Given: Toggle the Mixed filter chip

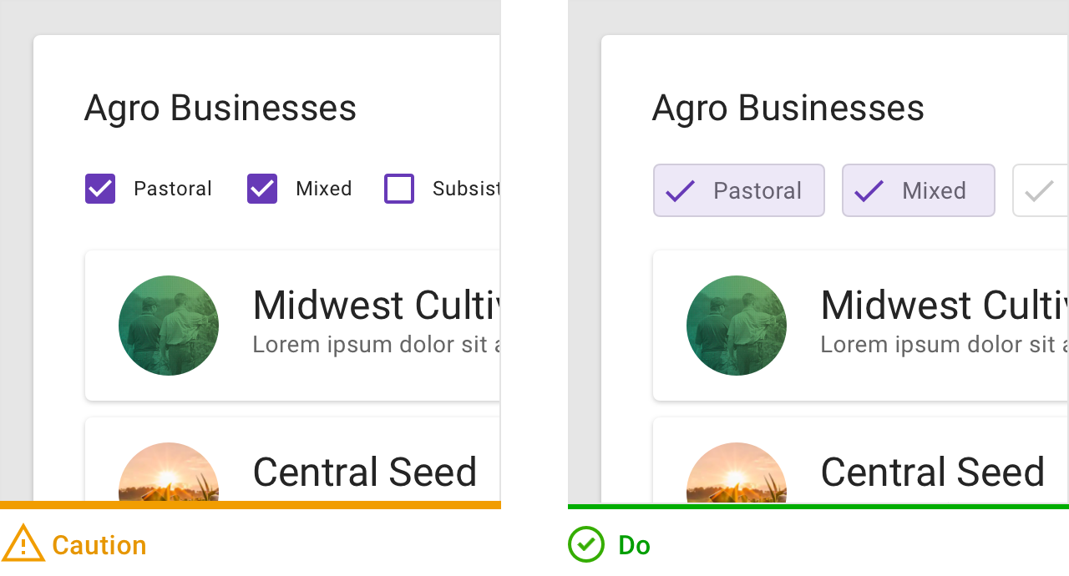Looking at the screenshot, I should [919, 190].
